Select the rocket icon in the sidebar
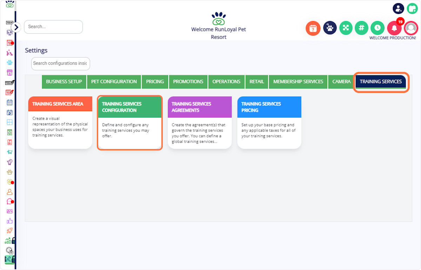Viewport: 421px width, 270px height. tap(9, 230)
